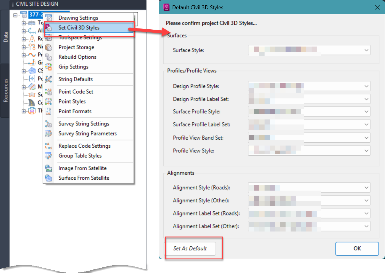The image size is (385, 273).
Task: Click the Default Civil 3D Styles title icon
Action: pyautogui.click(x=166, y=7)
